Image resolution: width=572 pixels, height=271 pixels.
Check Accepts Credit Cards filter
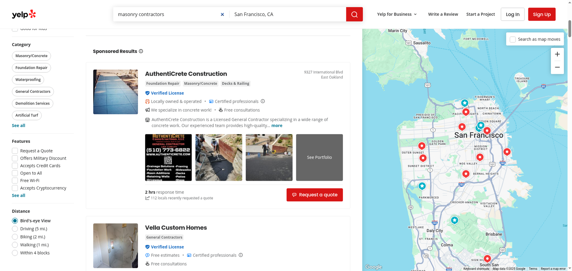pyautogui.click(x=15, y=166)
